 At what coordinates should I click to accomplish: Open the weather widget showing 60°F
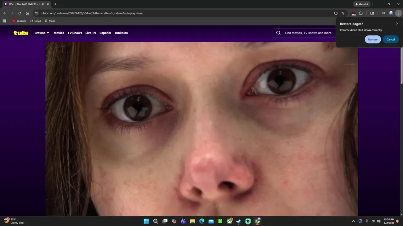(x=14, y=221)
